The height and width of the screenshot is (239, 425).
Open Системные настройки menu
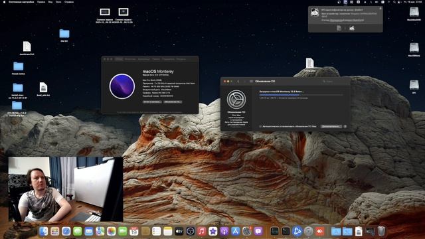[x=21, y=2]
